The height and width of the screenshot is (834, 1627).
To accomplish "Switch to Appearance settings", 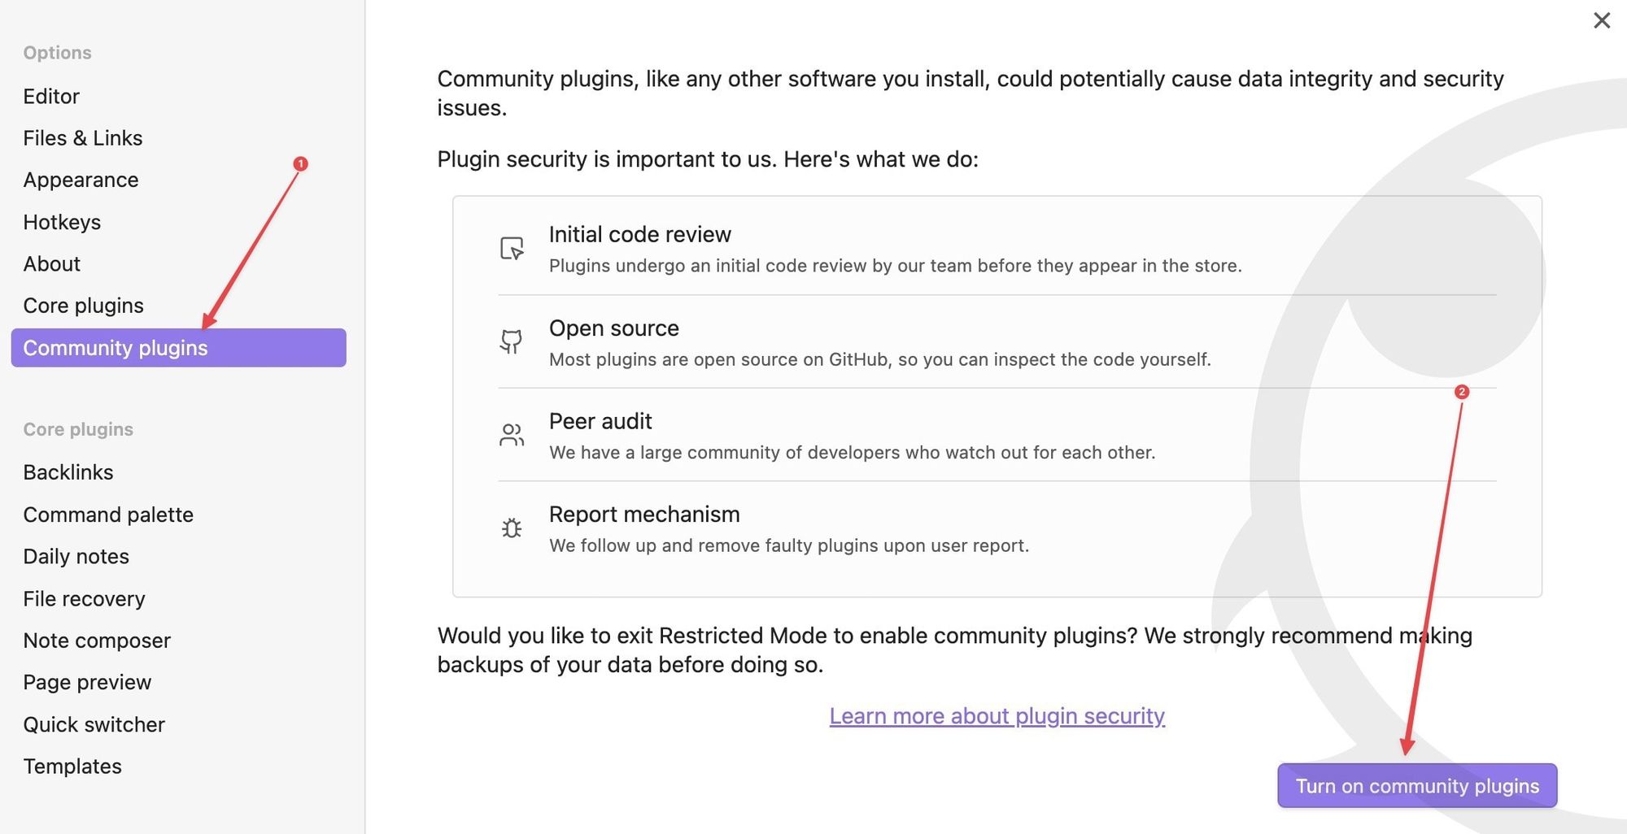I will click(81, 180).
